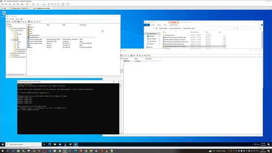
Task: Click the red Delete icon in DNS Manager toolbar
Action: 18,22
